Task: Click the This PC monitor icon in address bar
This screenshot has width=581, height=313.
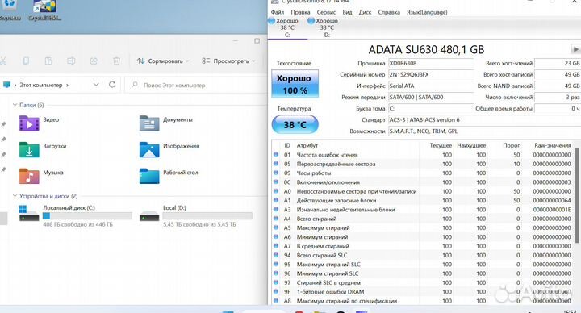Action: [6, 85]
